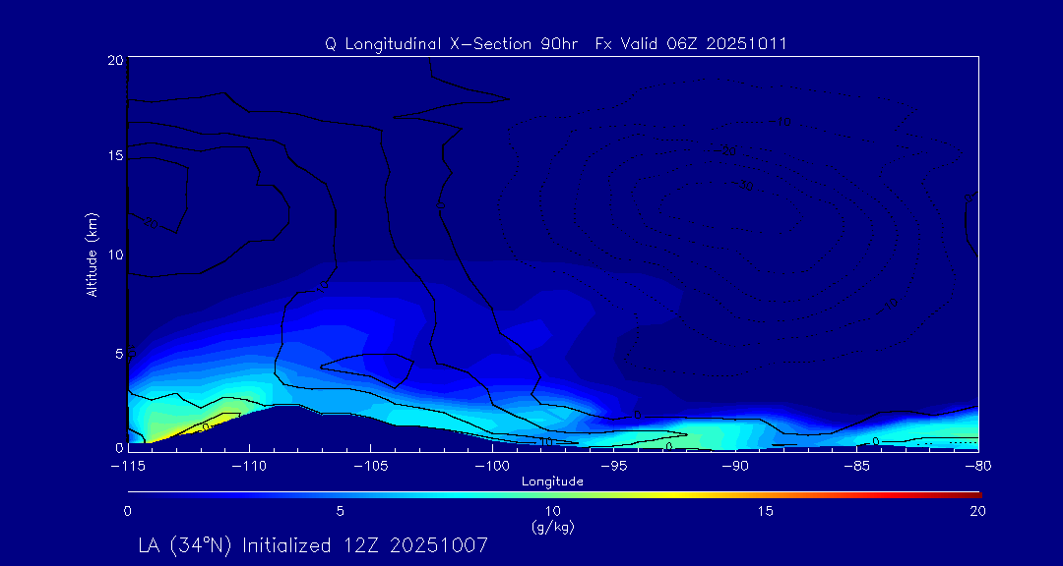
Task: Click the y-axis altitude tick label 10
Action: tap(114, 254)
